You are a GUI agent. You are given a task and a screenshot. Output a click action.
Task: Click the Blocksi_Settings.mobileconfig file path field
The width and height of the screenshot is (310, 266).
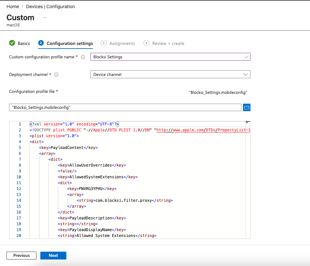pyautogui.click(x=125, y=107)
